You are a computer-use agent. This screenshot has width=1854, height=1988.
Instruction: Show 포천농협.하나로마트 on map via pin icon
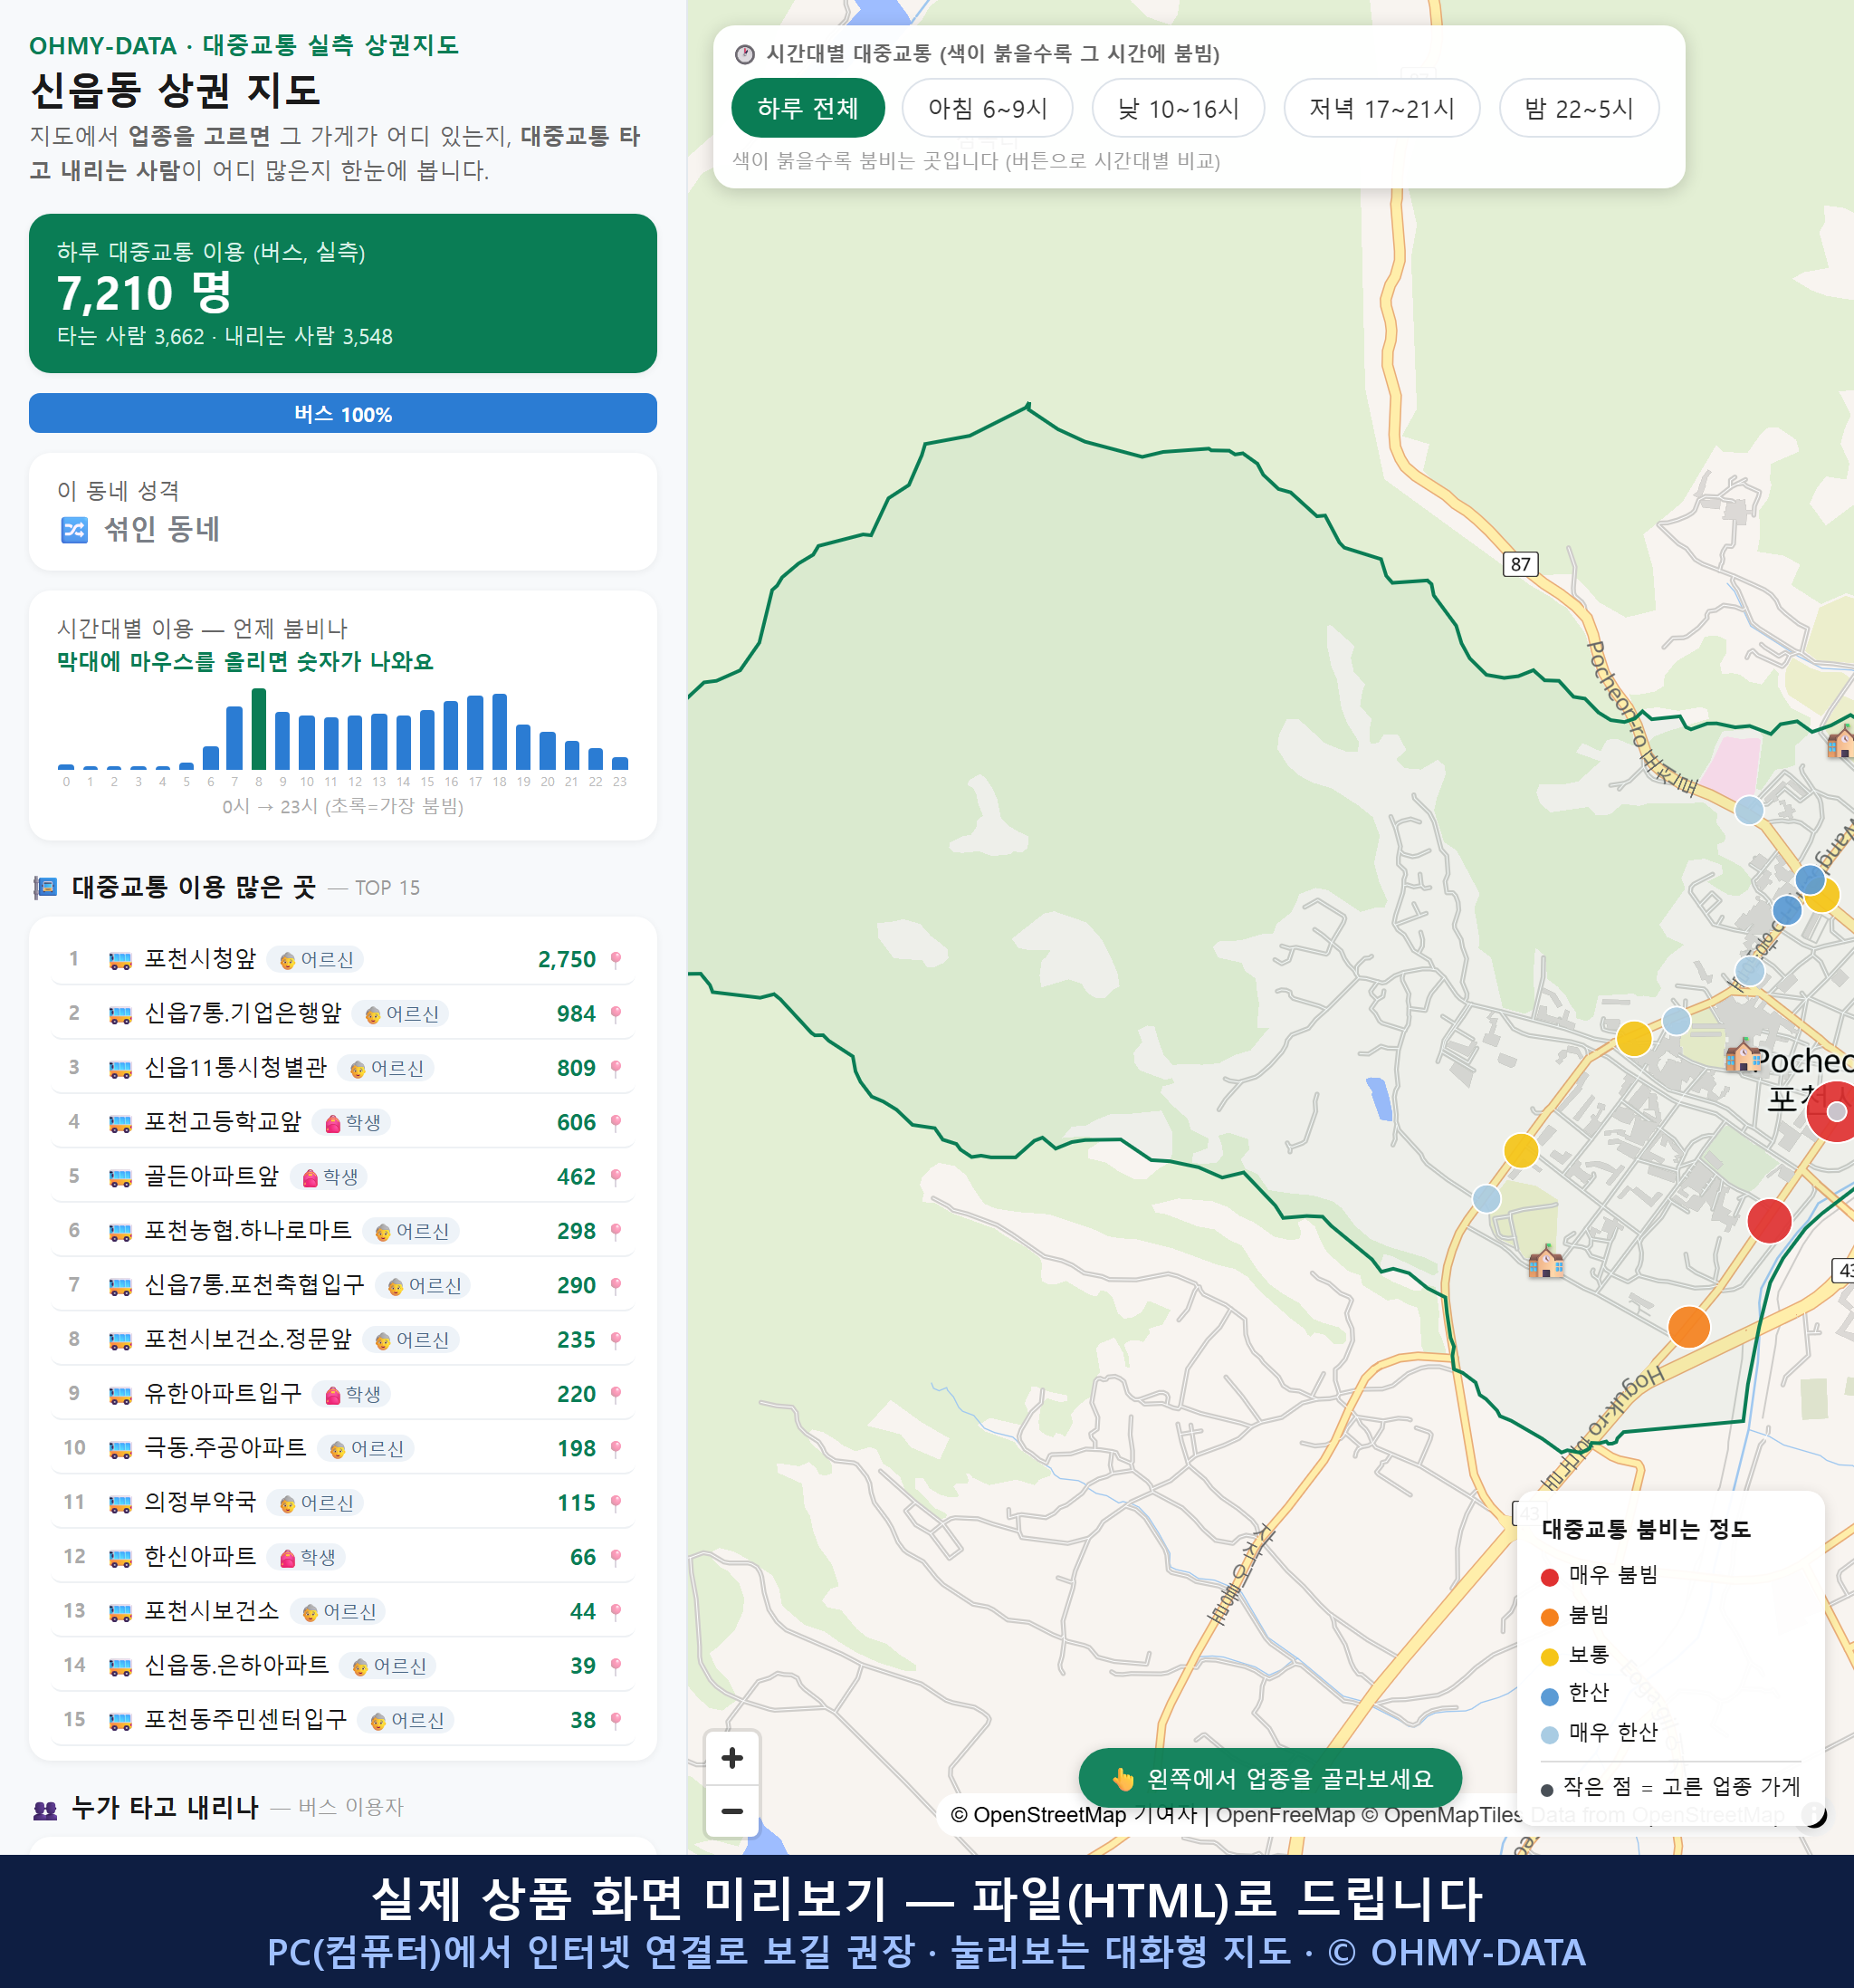click(616, 1231)
